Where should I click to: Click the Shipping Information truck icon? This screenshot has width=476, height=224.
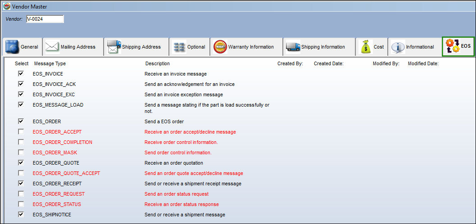coord(293,47)
